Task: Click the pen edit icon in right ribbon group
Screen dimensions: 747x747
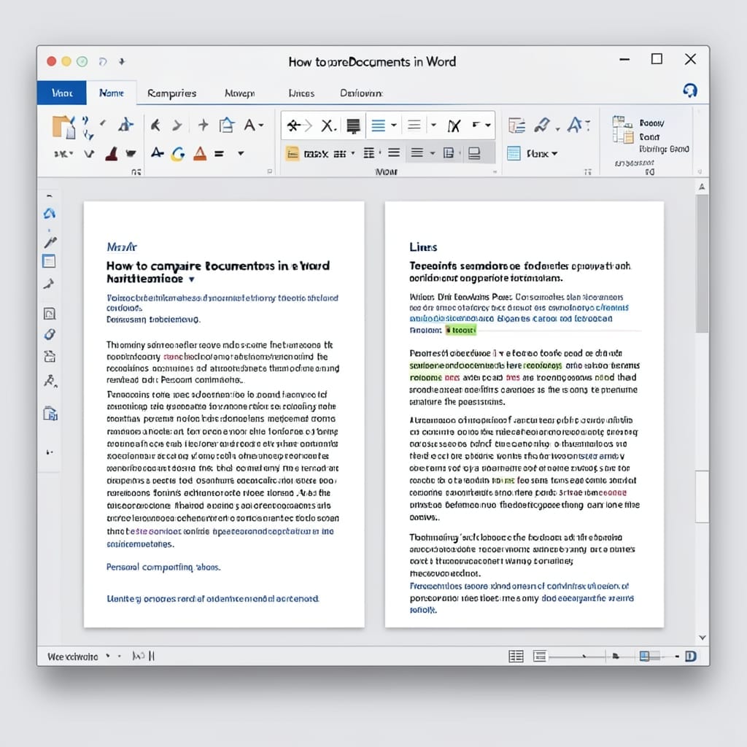Action: (x=542, y=125)
